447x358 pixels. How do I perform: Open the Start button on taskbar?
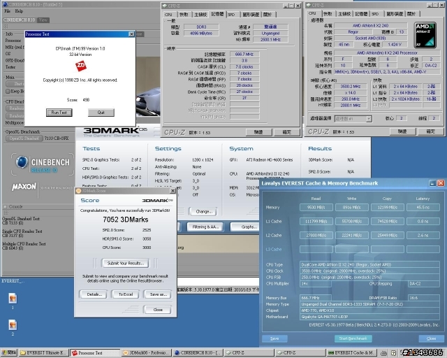pyautogui.click(x=9, y=352)
